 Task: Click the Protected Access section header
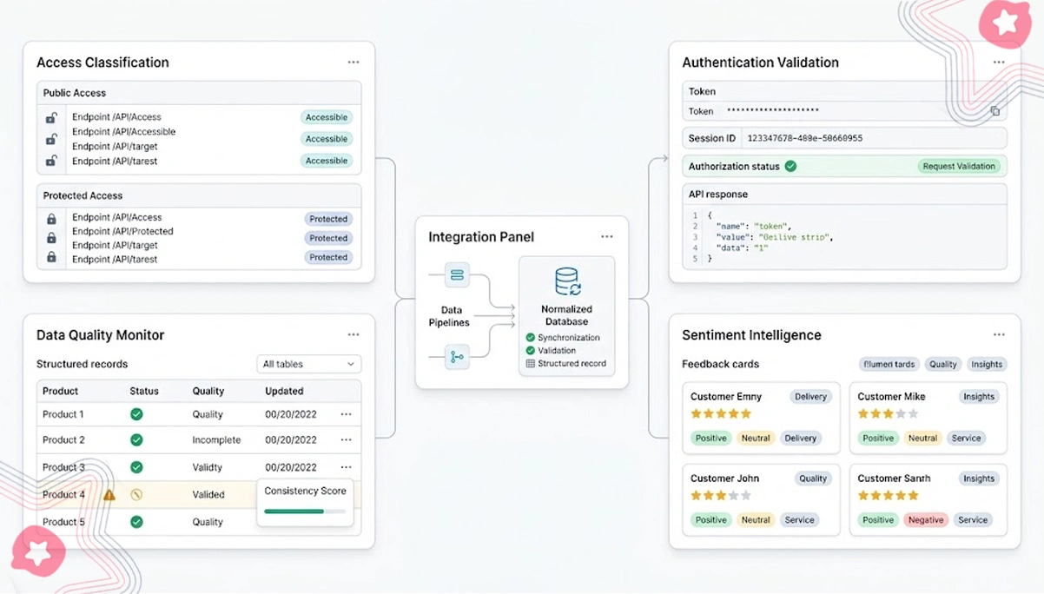tap(199, 196)
